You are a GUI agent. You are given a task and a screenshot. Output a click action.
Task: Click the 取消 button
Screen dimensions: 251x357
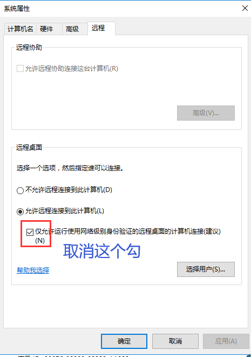click(175, 341)
